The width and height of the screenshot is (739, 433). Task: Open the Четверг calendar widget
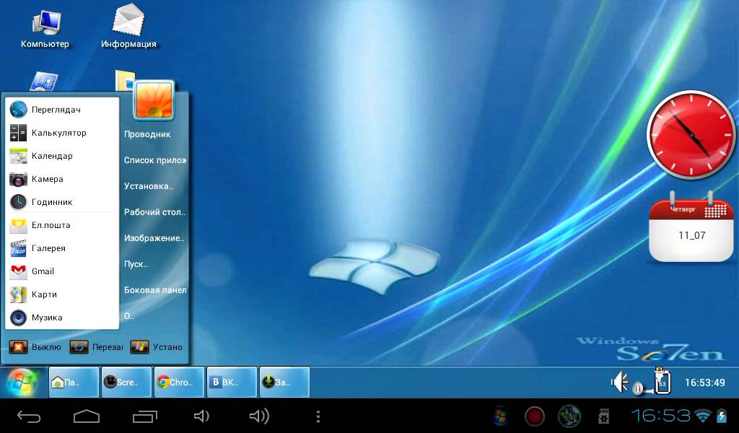[691, 227]
